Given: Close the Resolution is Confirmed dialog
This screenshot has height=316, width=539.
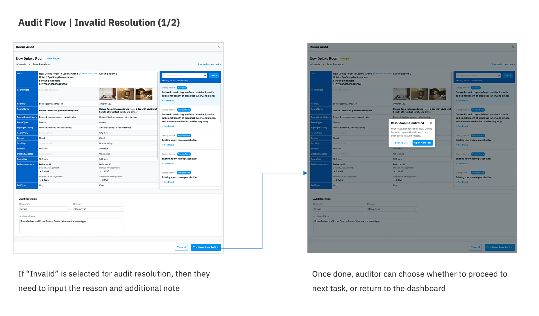Looking at the screenshot, I should [431, 123].
